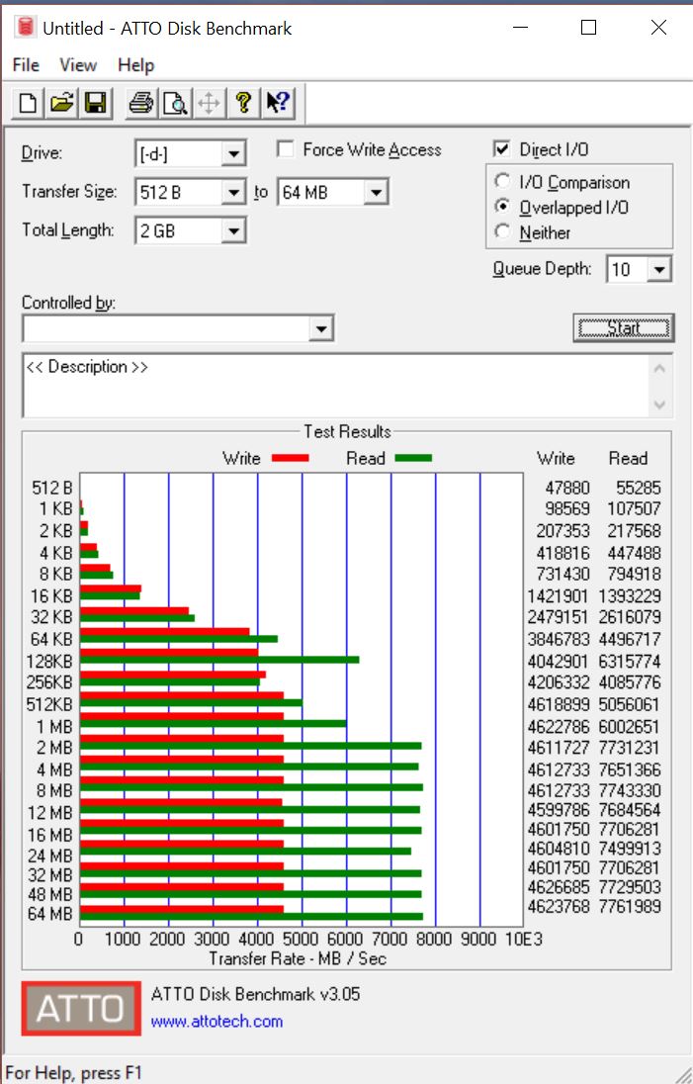Open the www.attotech.com link

pyautogui.click(x=217, y=1022)
